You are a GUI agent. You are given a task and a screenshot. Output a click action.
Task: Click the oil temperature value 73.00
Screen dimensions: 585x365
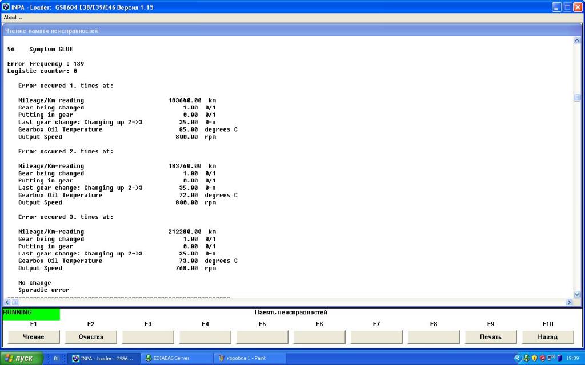(x=189, y=261)
